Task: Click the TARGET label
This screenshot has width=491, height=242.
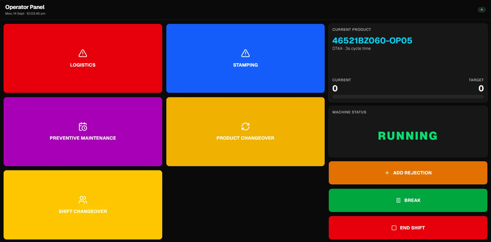Action: [476, 80]
